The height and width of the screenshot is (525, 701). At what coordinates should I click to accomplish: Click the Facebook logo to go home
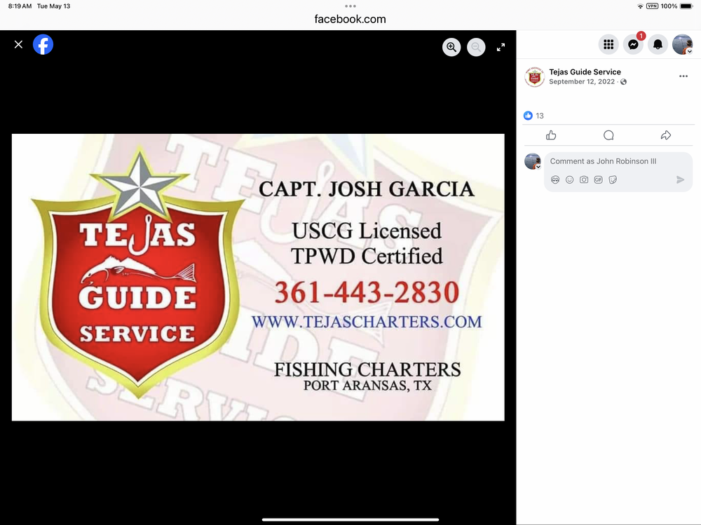(43, 45)
